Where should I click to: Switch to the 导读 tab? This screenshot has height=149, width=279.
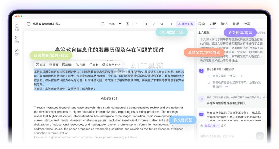[202, 24]
